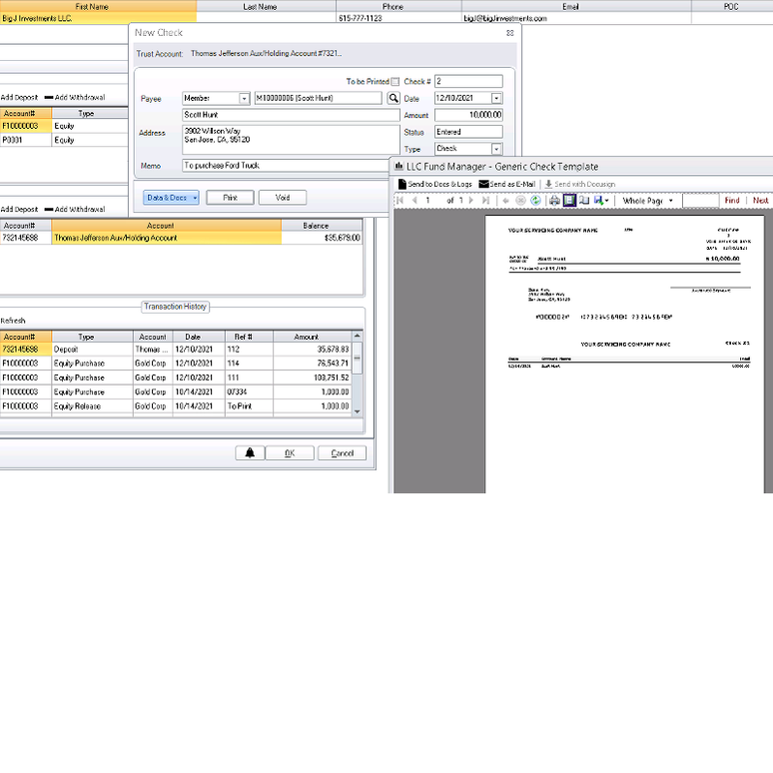Expand the Date picker dropdown
This screenshot has height=773, width=773.
click(x=496, y=99)
